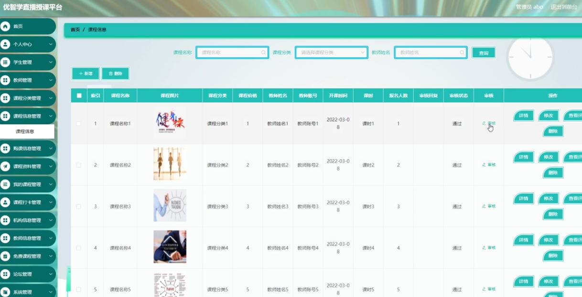
Task: Expand 教师管理 menu chevron
Action: pos(51,80)
